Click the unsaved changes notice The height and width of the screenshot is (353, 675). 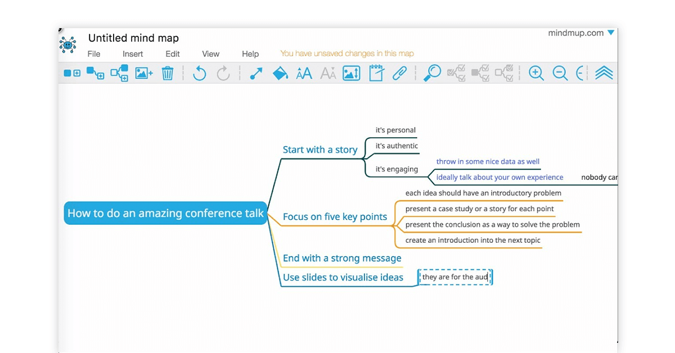tap(347, 53)
